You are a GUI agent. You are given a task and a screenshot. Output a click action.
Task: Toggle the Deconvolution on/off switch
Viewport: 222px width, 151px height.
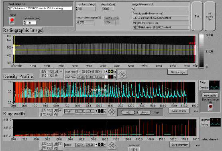[x=210, y=107]
